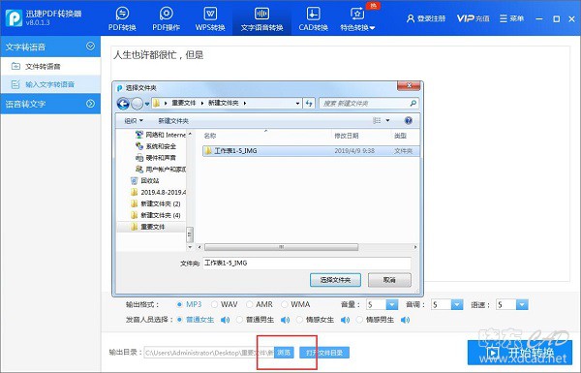Click 重要文件 in the address path
Screen dimensions: 581x373
(x=183, y=103)
